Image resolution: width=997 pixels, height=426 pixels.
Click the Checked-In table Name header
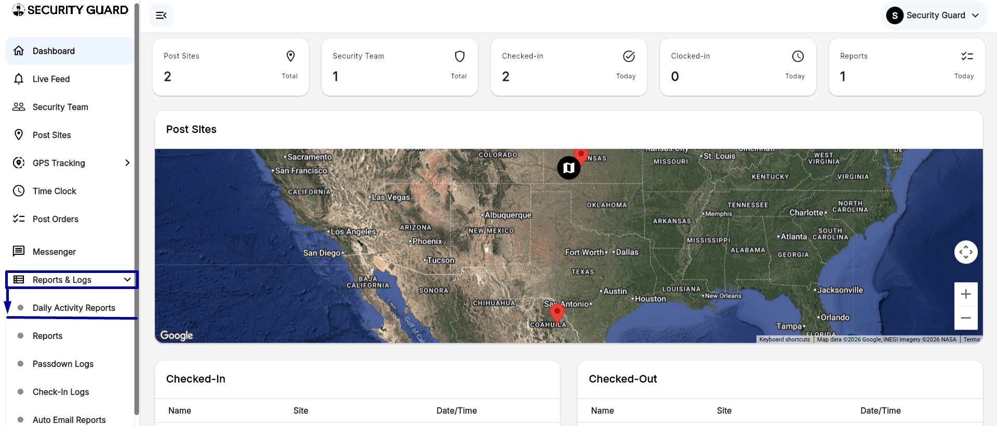[x=180, y=410]
